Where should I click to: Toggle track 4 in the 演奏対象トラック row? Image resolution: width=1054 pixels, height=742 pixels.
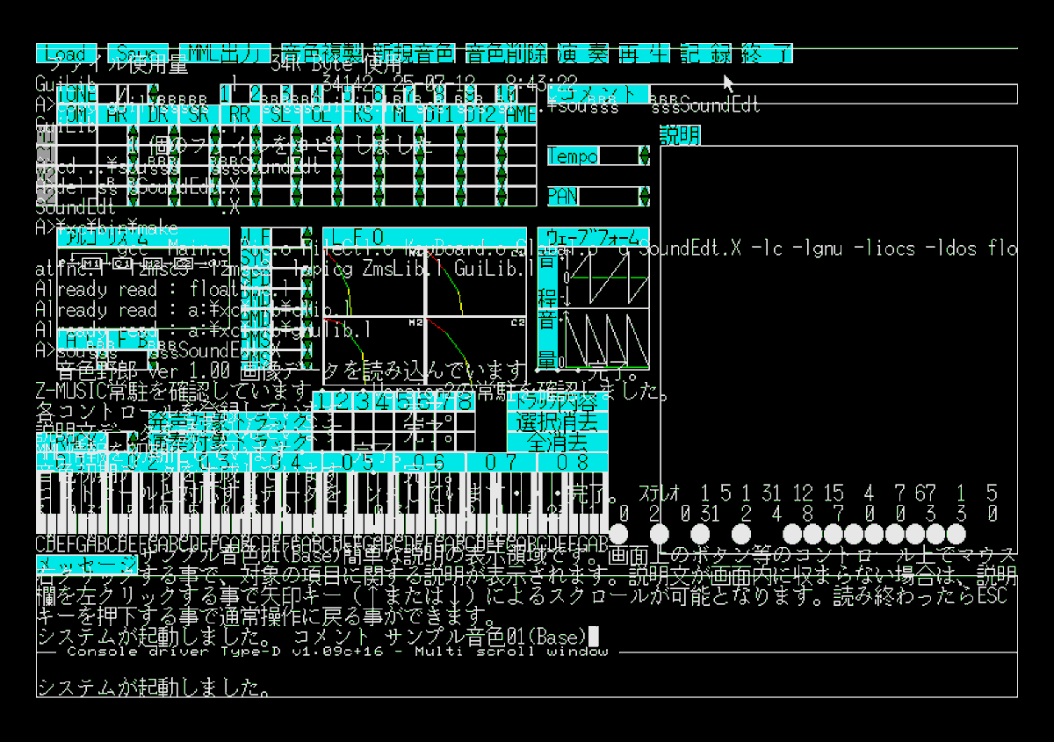pos(385,443)
